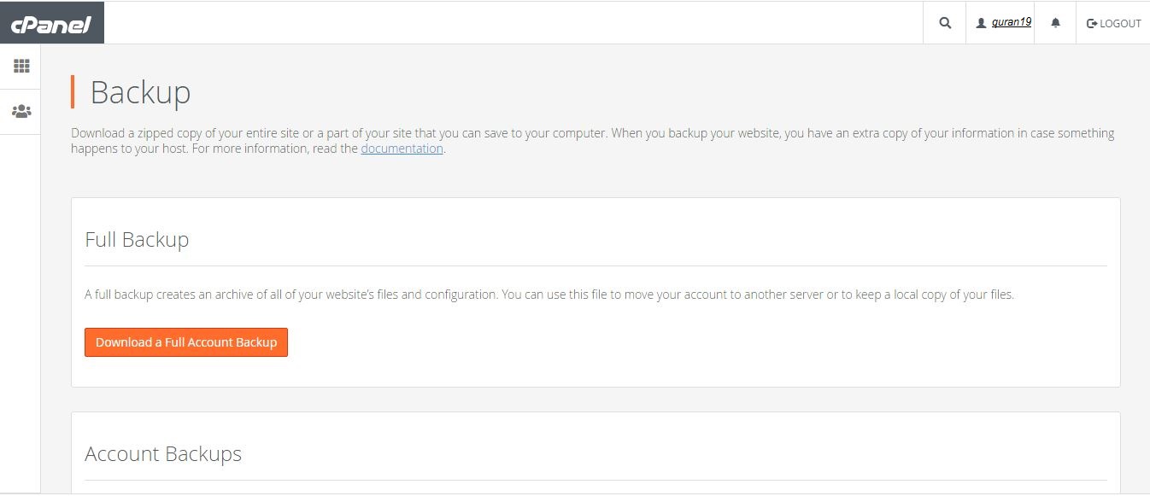Open the search magnifier icon
1150x496 pixels.
[x=945, y=23]
